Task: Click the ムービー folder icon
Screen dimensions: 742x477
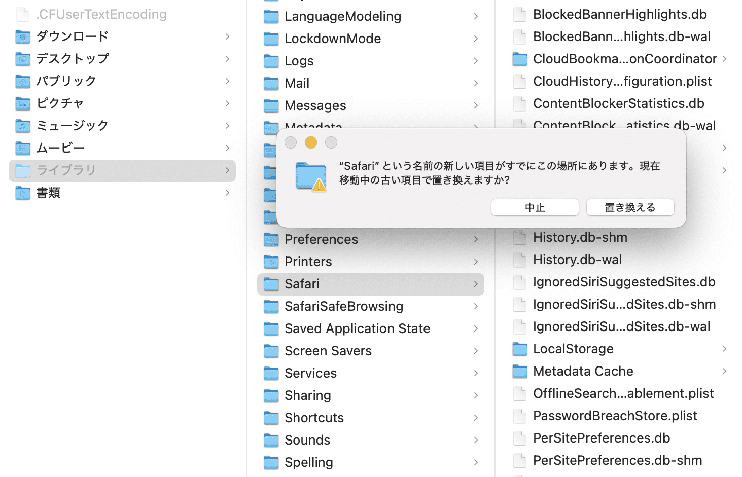Action: 23,148
